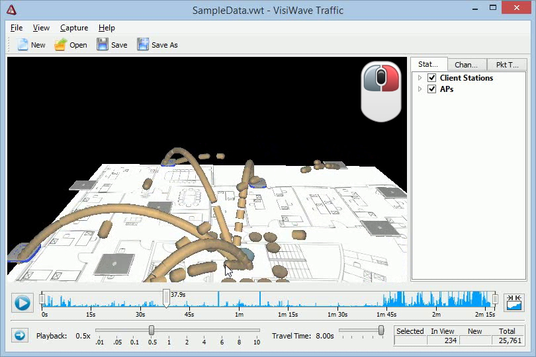Click the 1 mark on playback scale
Image resolution: width=536 pixels, height=357 pixels.
(x=169, y=342)
